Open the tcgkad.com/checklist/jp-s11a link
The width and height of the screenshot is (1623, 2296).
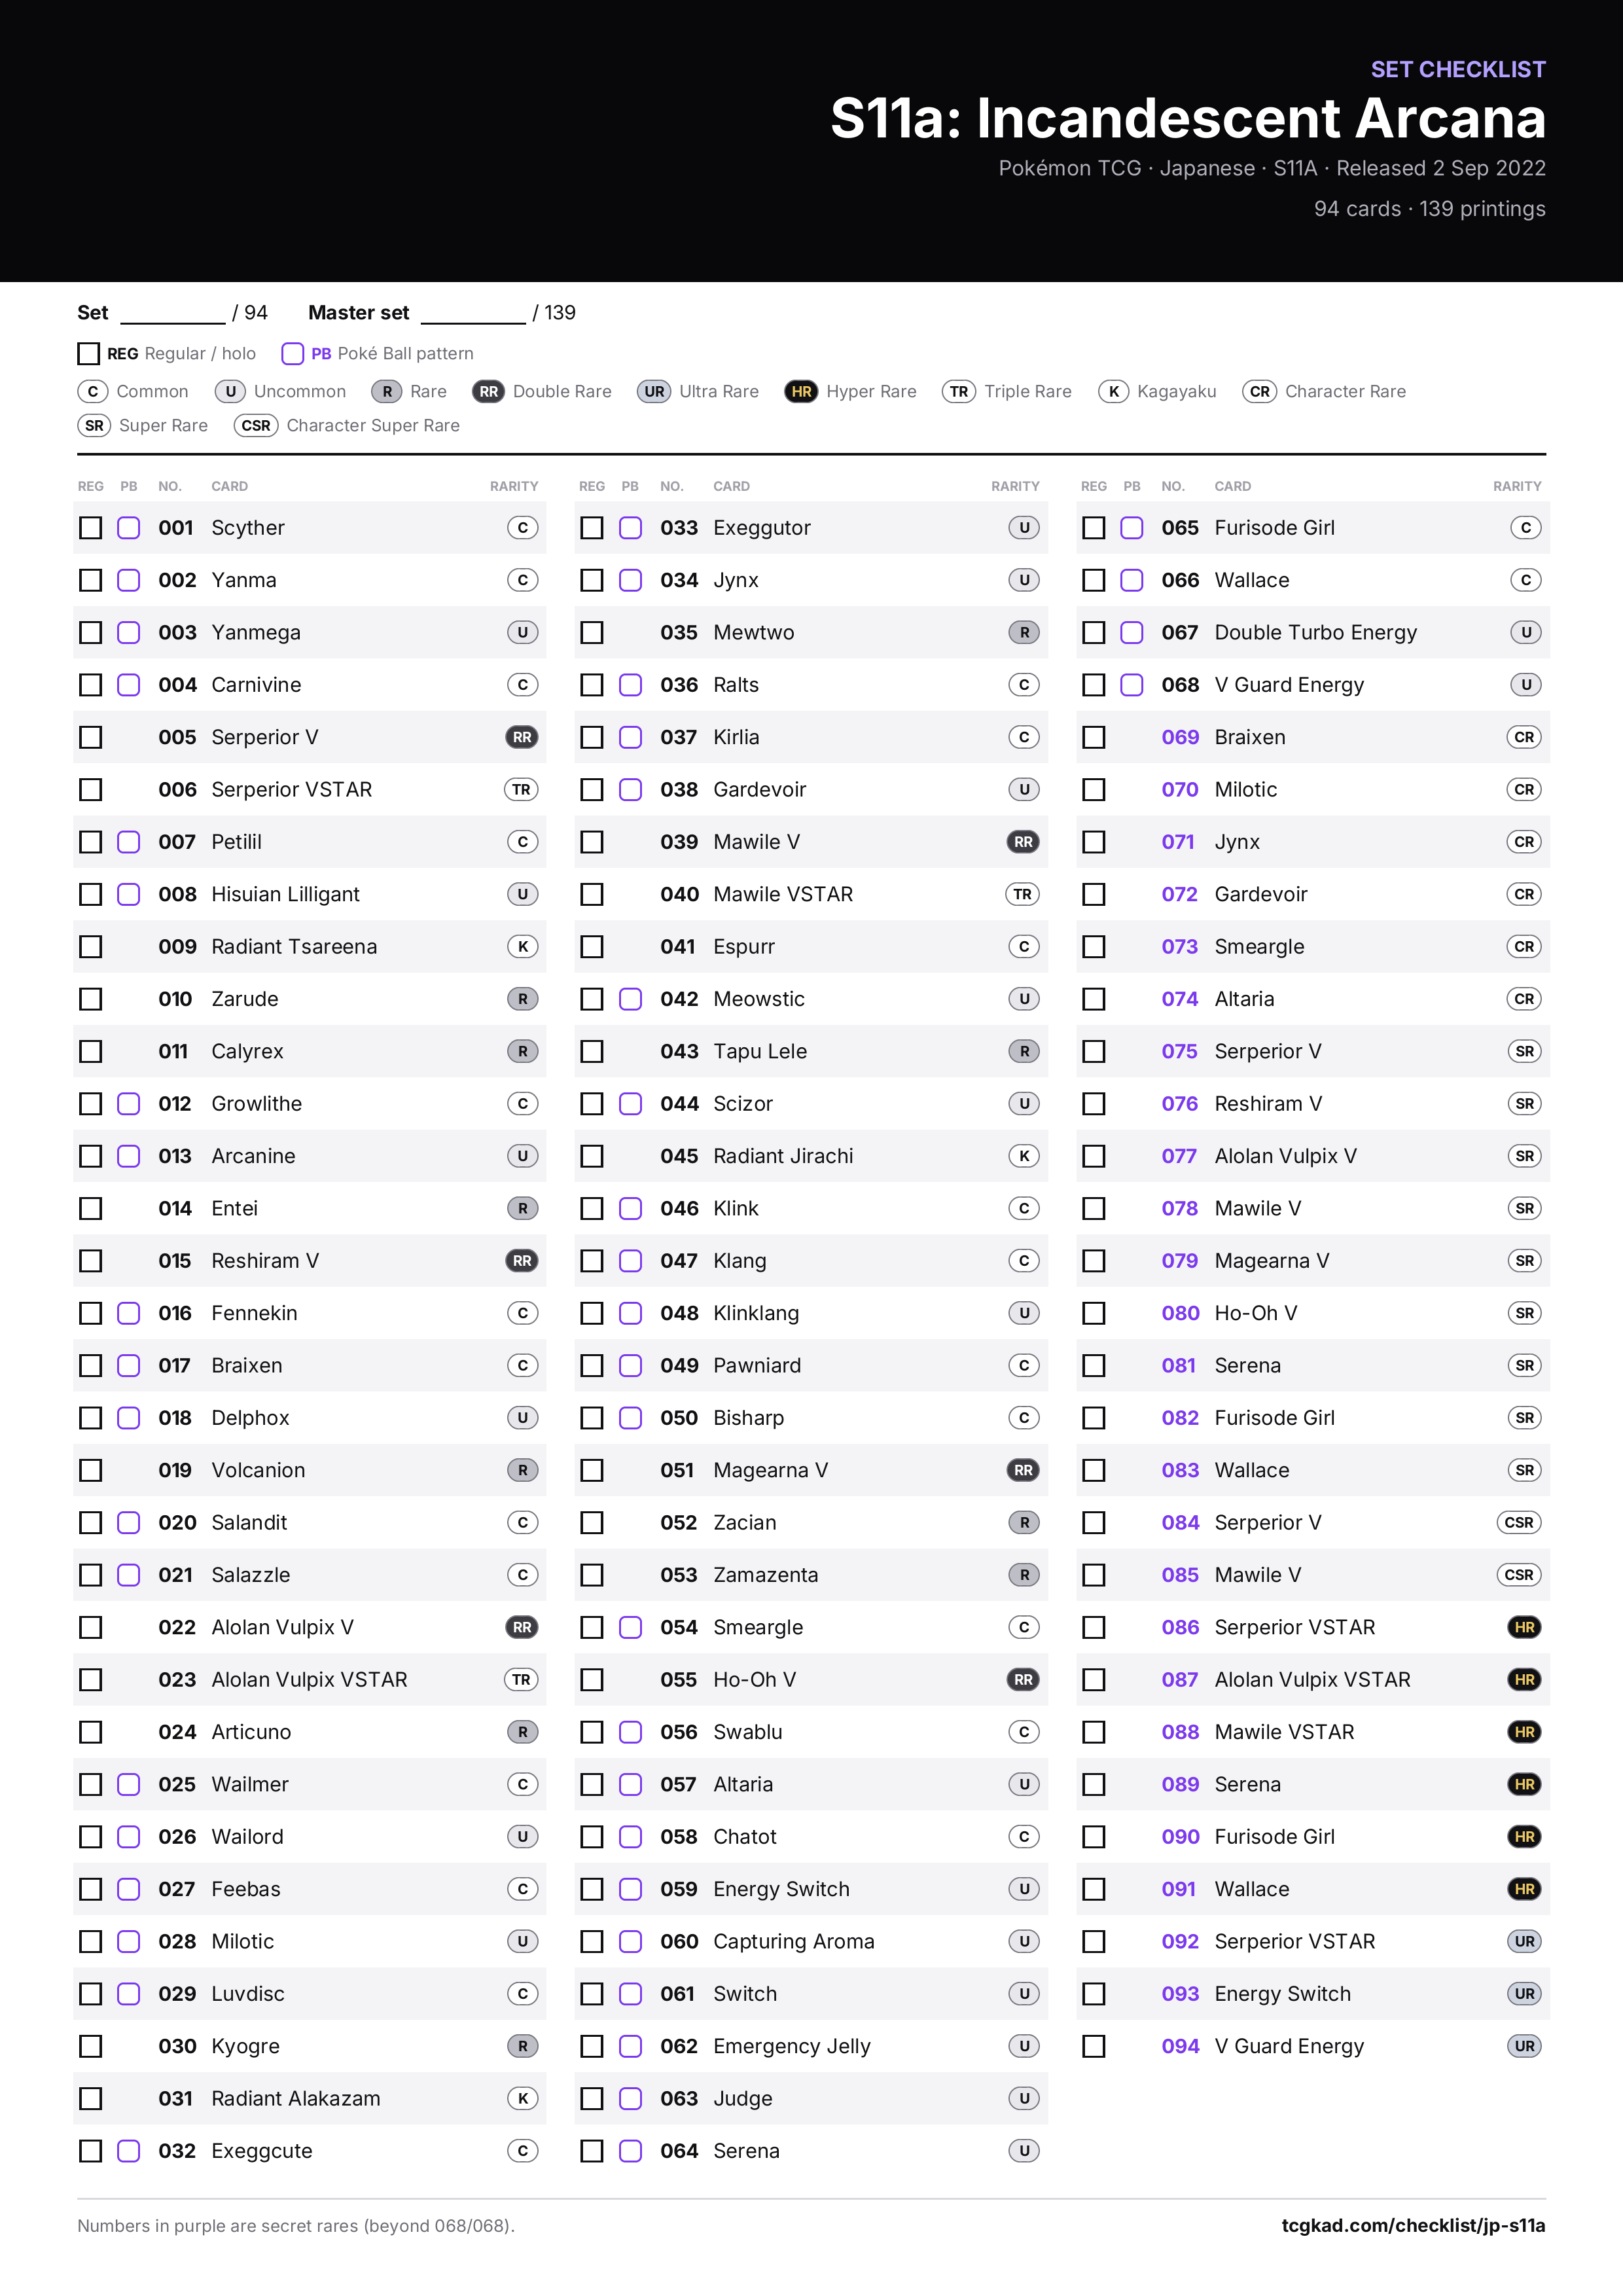1413,2225
